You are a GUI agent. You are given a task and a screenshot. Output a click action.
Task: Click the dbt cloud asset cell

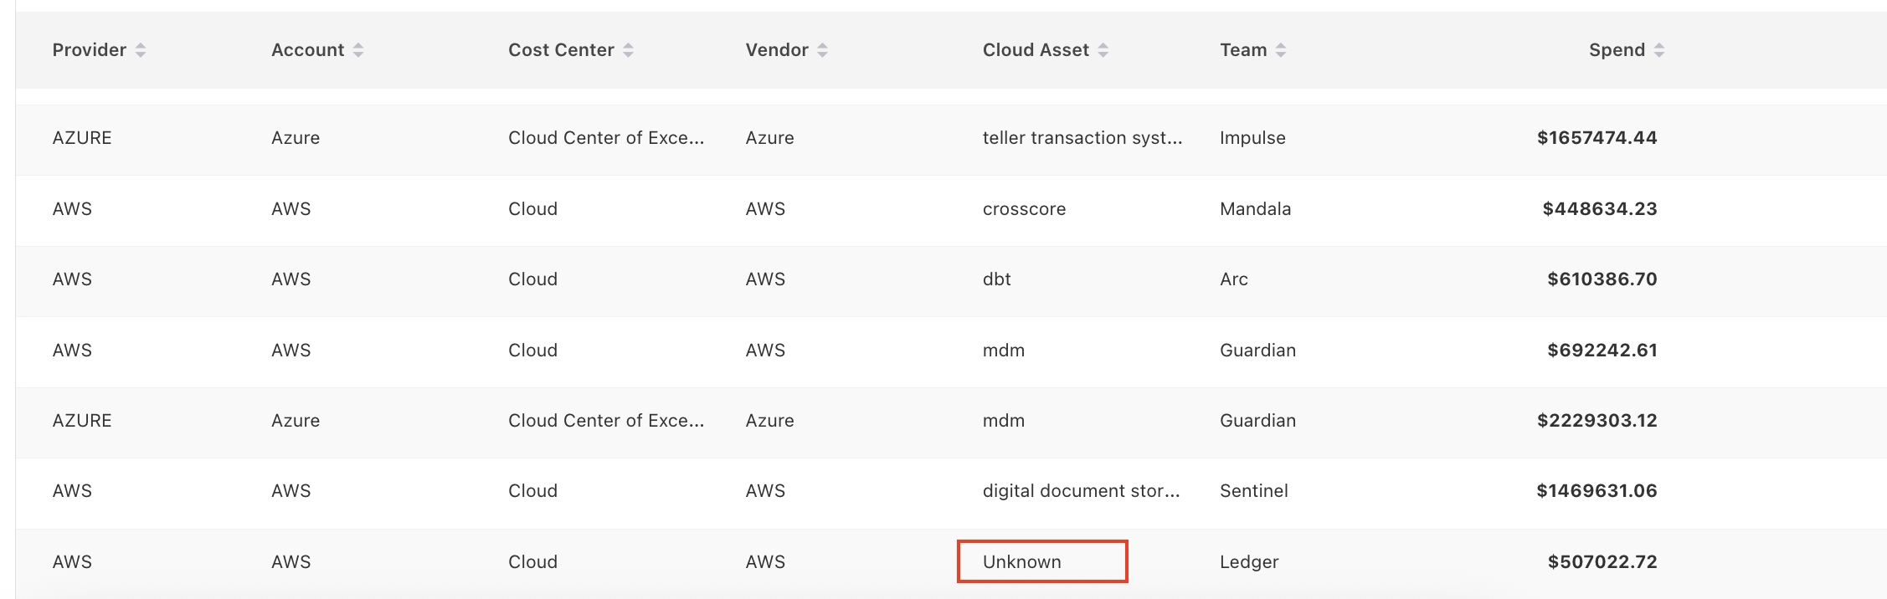[996, 279]
